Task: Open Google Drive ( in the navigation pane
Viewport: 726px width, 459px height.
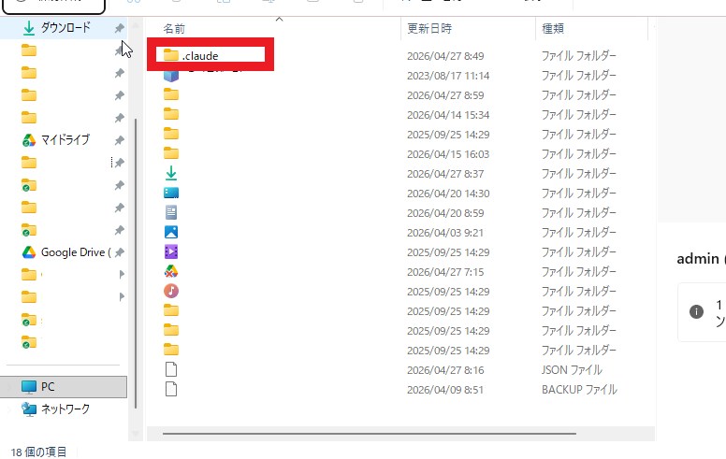Action: (76, 252)
